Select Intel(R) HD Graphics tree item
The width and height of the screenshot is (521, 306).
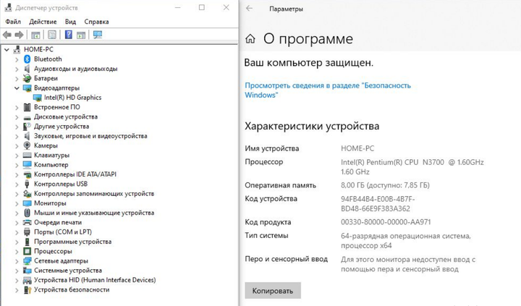point(73,98)
